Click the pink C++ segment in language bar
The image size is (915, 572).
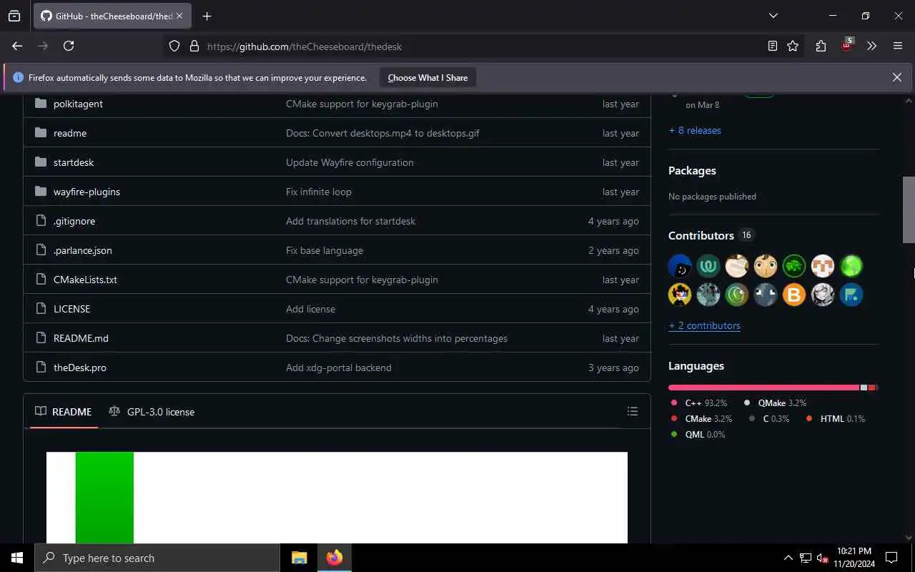pos(763,387)
